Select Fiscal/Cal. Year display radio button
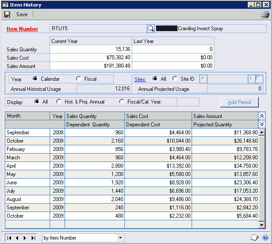The height and width of the screenshot is (244, 272). click(x=122, y=101)
